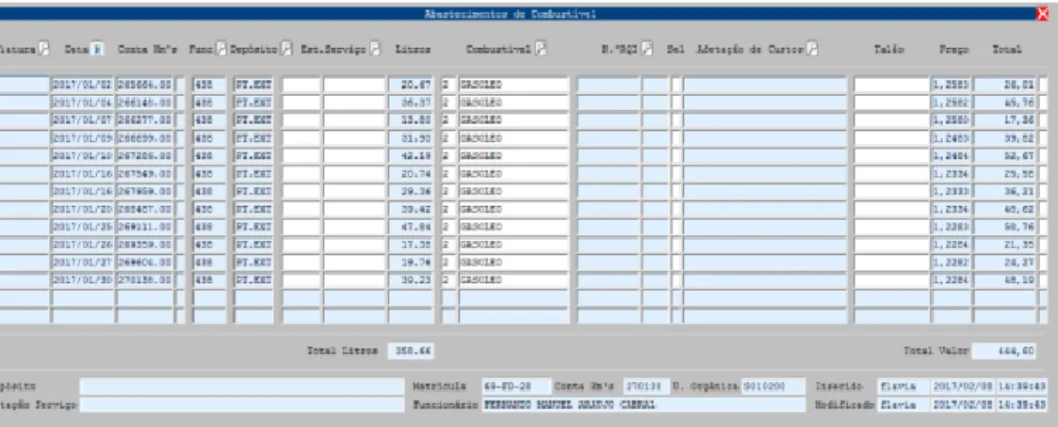Open the Data calendar picker icon
The image size is (1058, 427).
(x=98, y=49)
